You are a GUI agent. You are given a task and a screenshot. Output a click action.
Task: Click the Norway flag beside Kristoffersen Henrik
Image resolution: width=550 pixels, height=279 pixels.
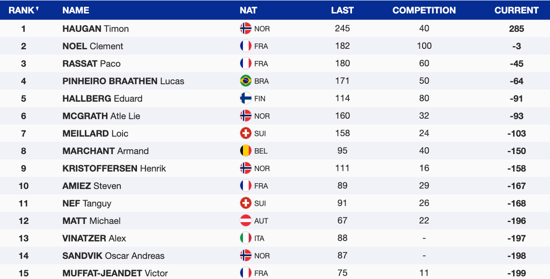point(245,168)
